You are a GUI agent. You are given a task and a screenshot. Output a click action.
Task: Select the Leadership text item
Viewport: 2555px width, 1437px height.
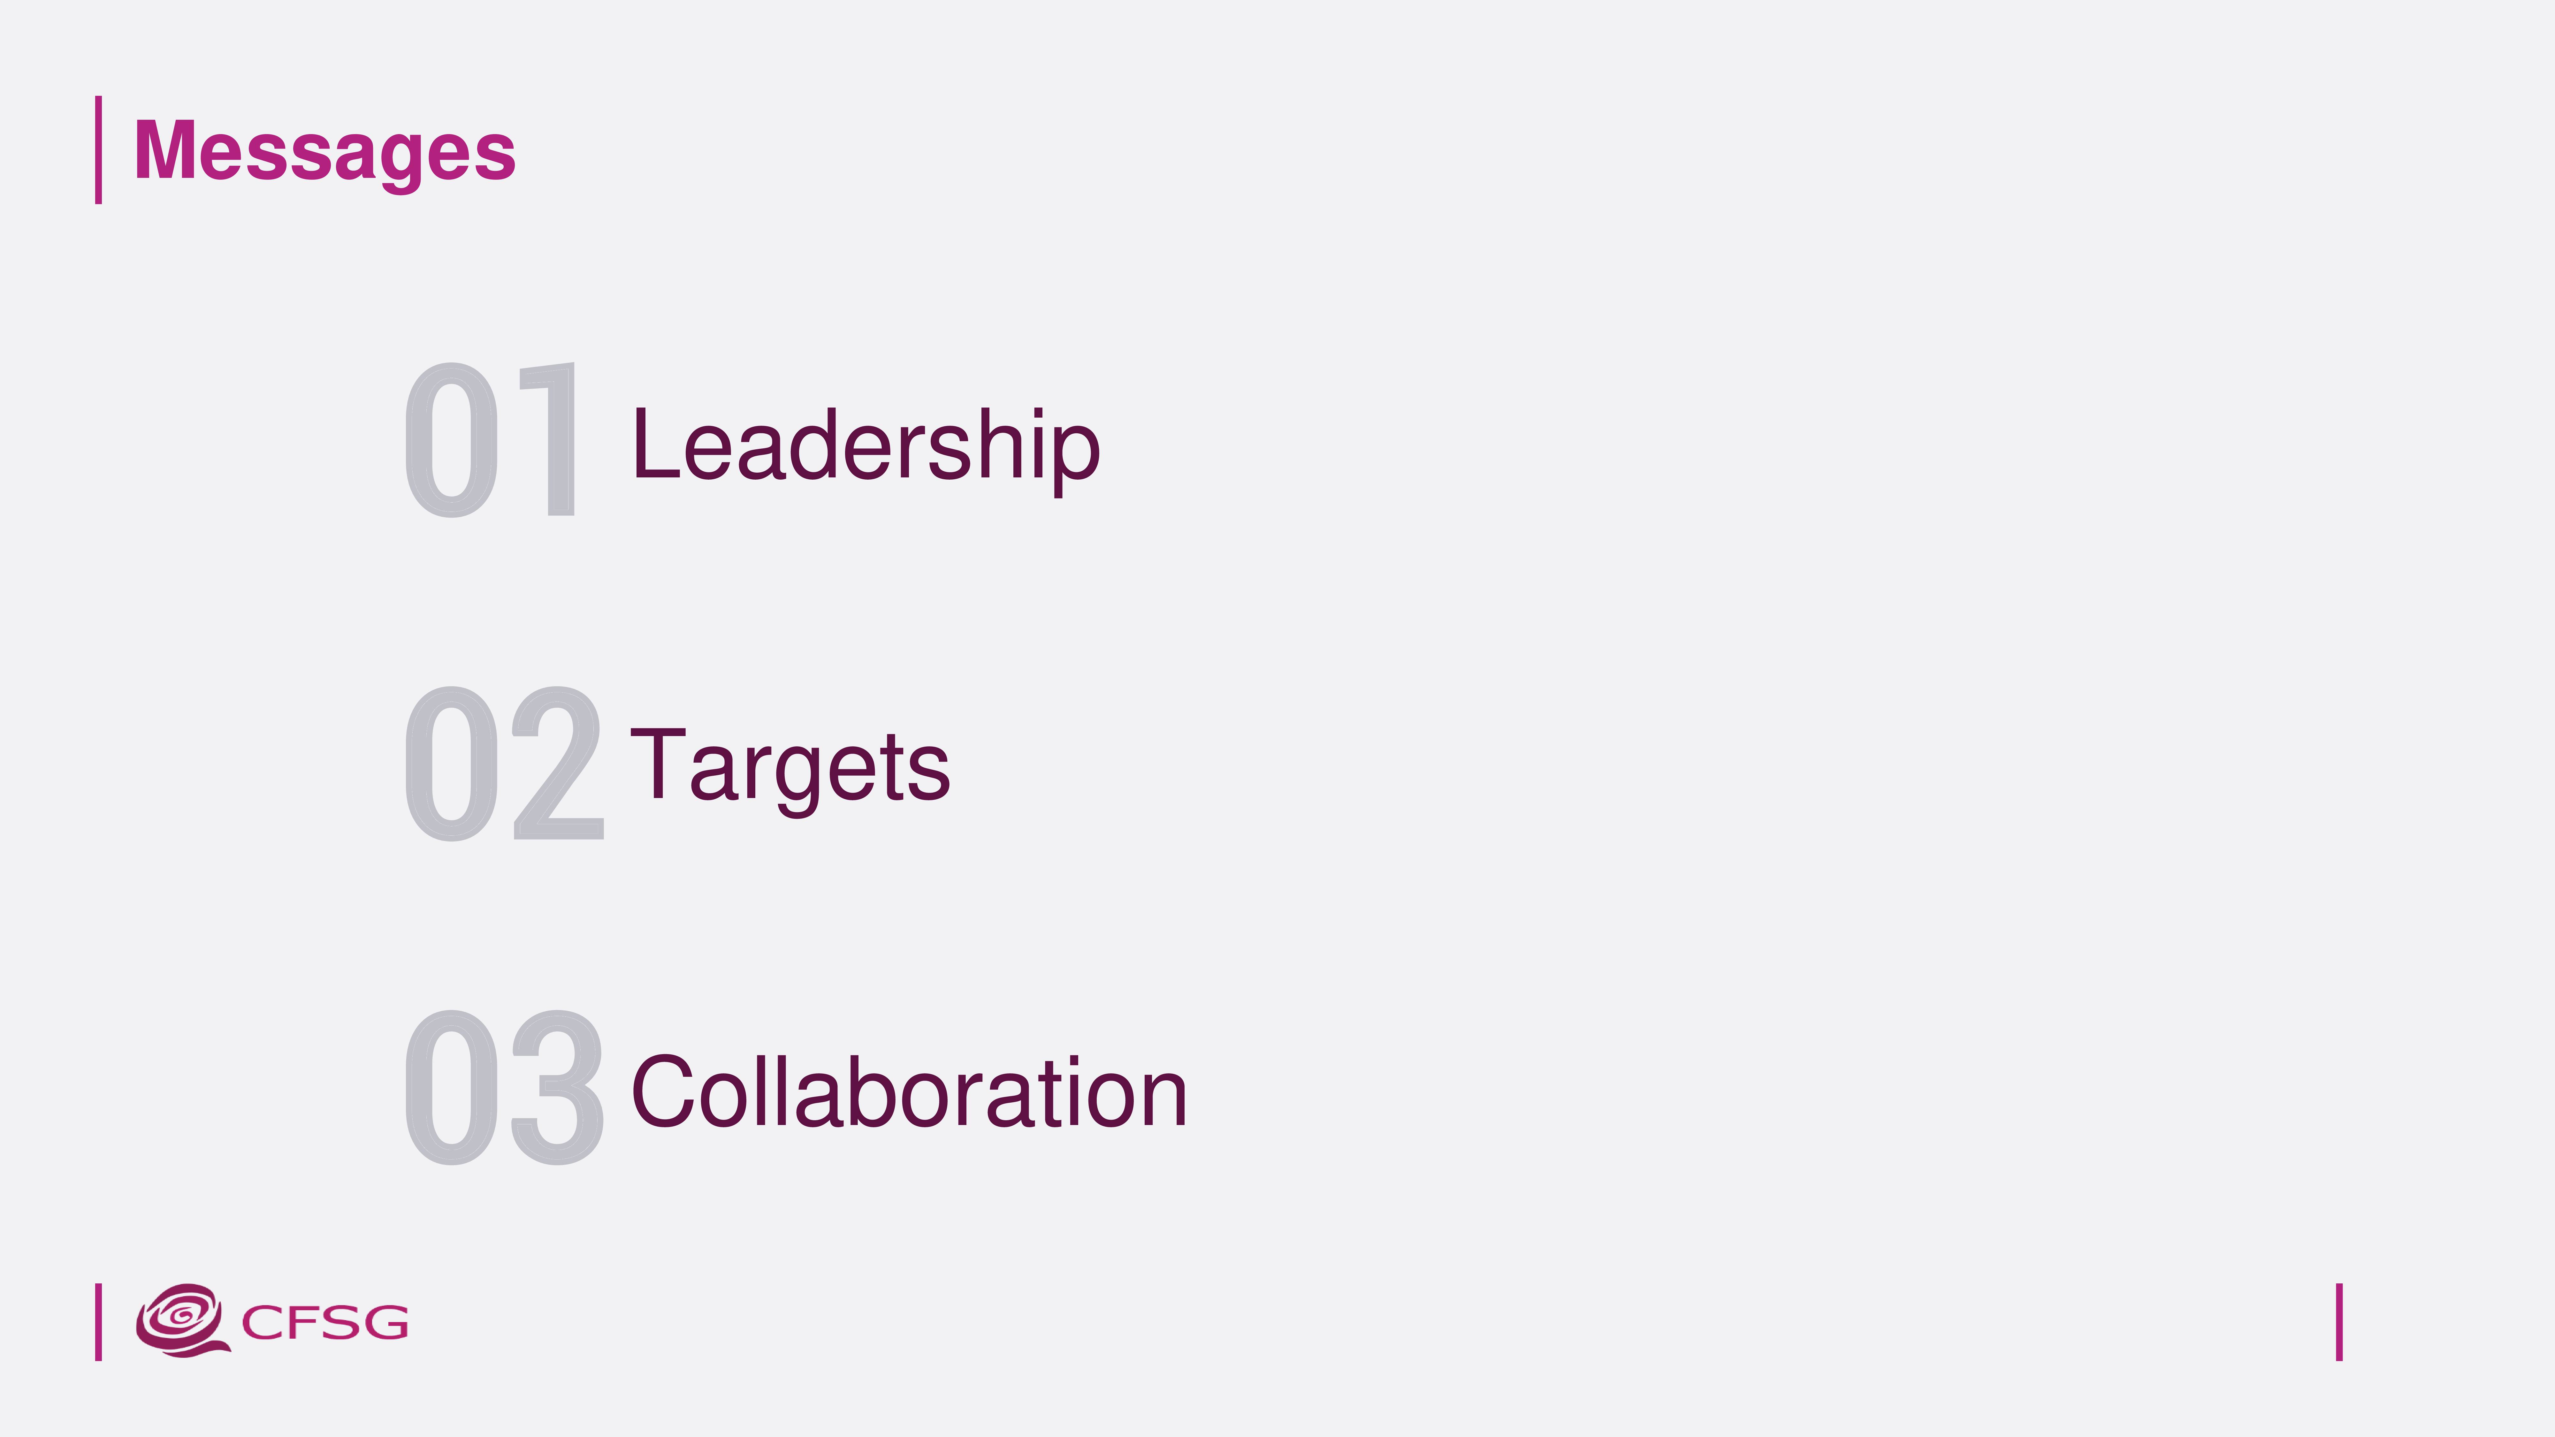[x=866, y=447]
